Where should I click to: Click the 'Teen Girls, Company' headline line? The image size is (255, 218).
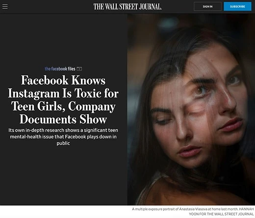(63, 106)
